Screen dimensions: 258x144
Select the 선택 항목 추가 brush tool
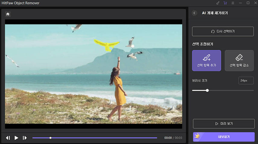tap(206, 60)
